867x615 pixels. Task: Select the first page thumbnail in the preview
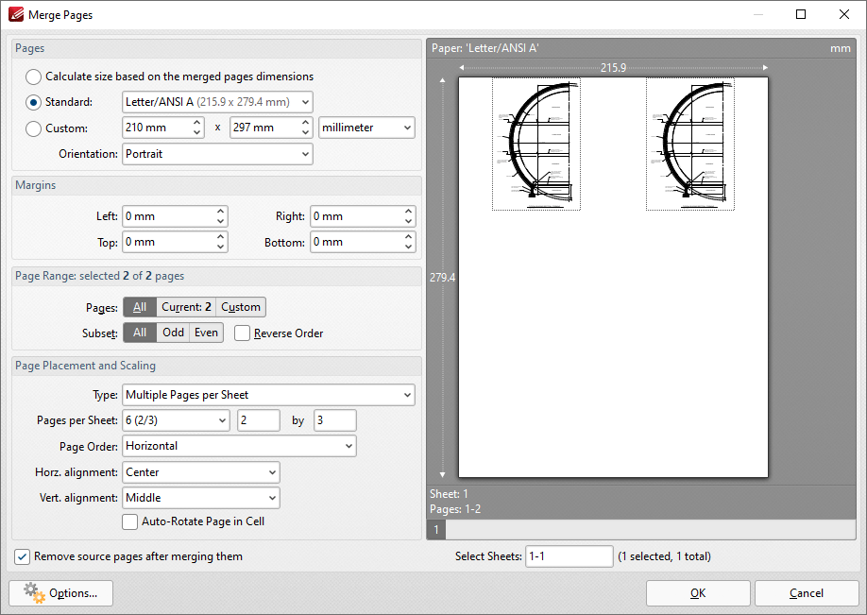536,144
